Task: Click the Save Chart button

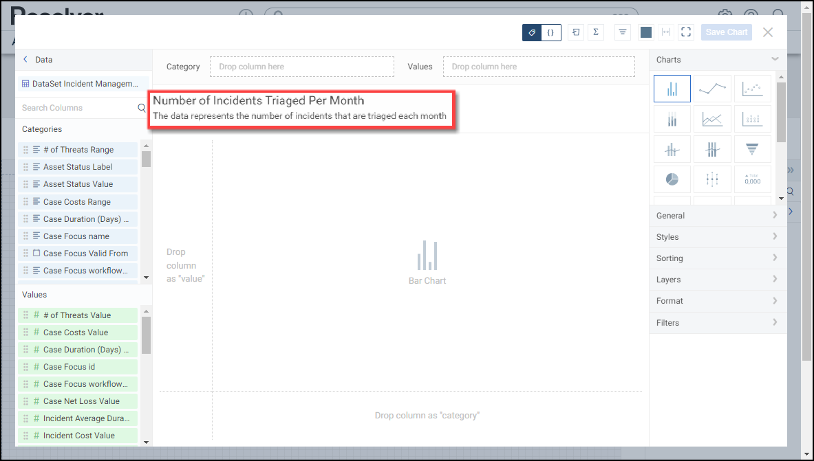Action: pyautogui.click(x=726, y=32)
